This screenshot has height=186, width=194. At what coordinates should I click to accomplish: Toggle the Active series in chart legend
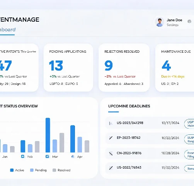tap(17, 170)
